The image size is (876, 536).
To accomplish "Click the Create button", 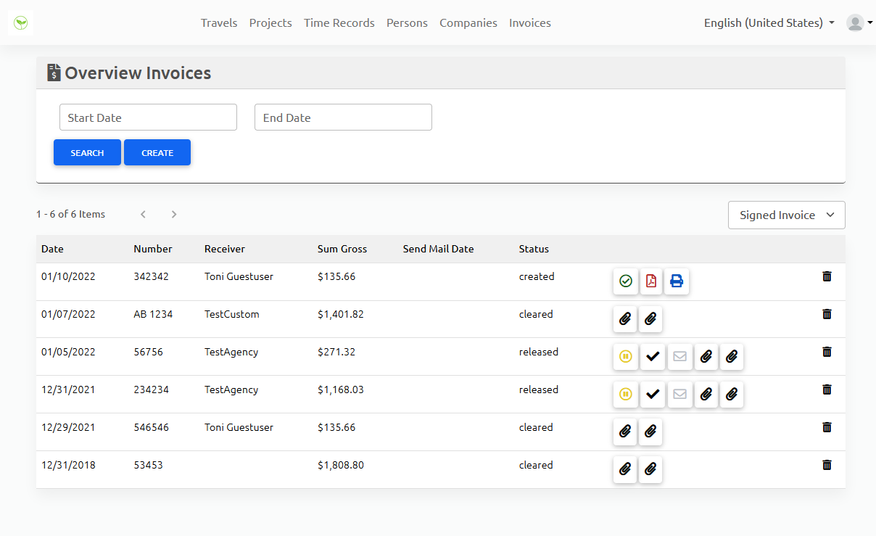I will pyautogui.click(x=157, y=153).
